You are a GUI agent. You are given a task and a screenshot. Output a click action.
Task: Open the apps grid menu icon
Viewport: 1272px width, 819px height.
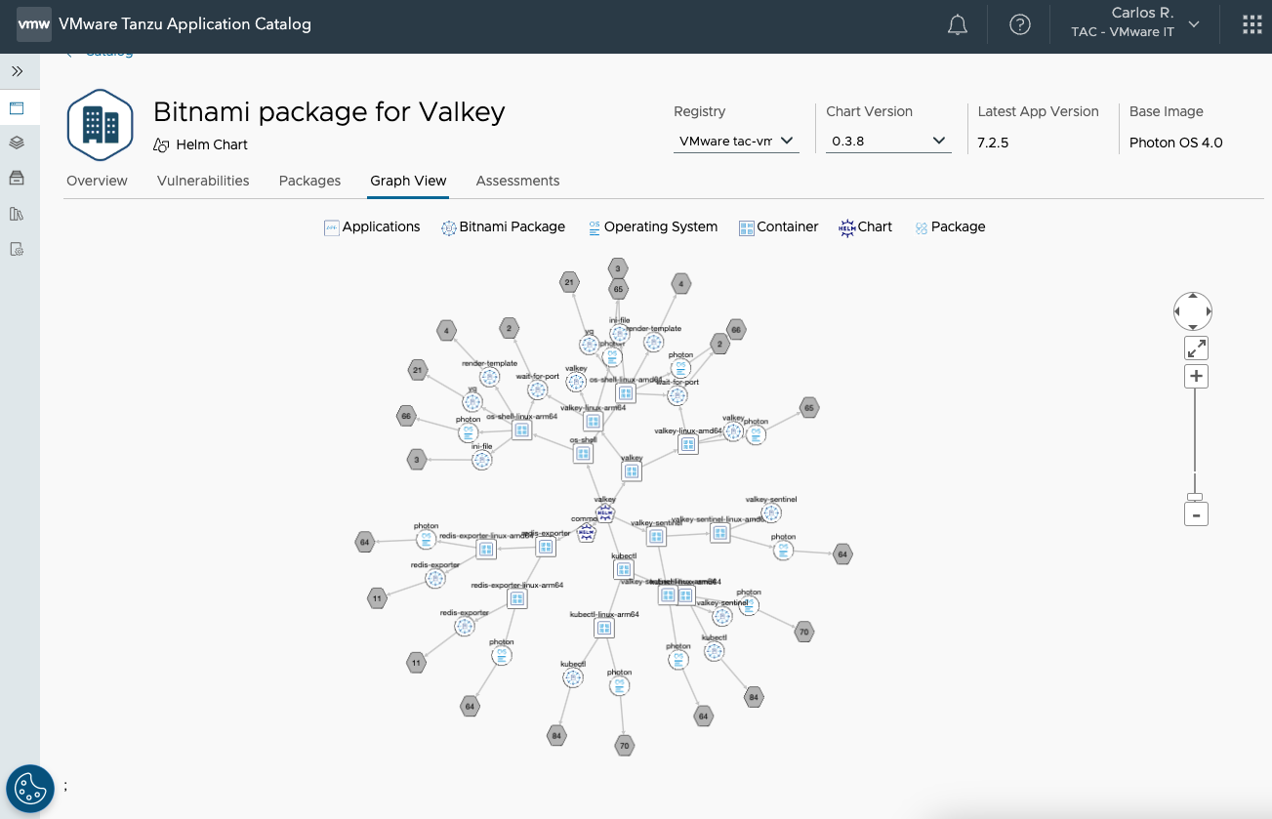click(x=1251, y=25)
